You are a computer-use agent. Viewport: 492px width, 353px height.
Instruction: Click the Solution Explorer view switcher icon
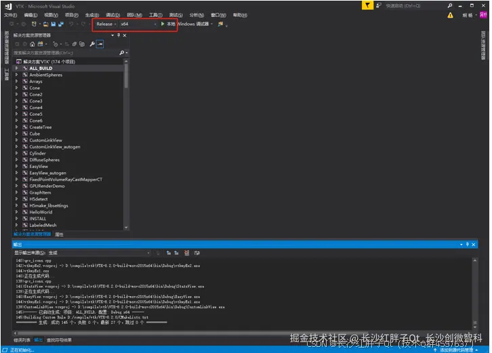coord(40,44)
